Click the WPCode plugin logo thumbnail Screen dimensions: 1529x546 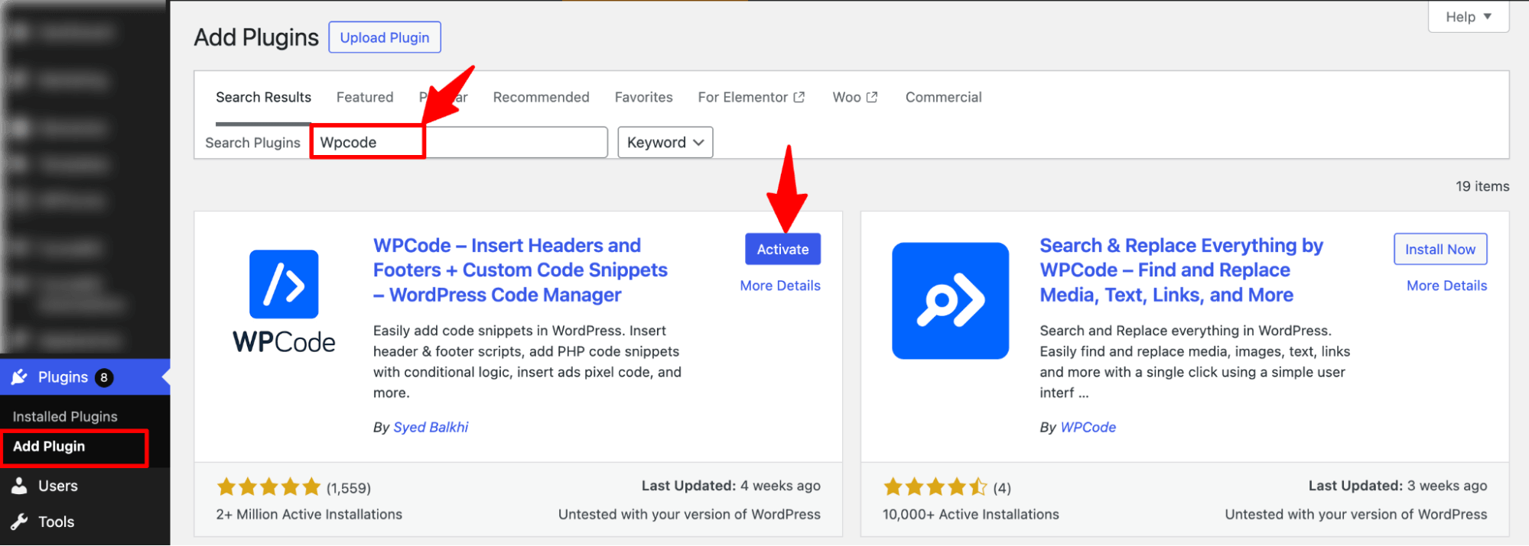tap(284, 302)
